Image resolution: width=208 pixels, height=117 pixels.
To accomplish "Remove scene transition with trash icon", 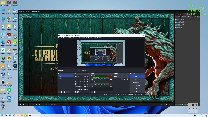I will [x=125, y=79].
